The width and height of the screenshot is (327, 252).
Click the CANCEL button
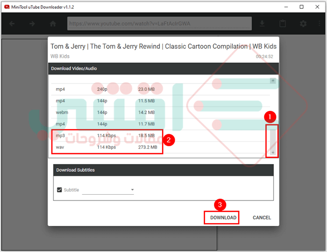pyautogui.click(x=262, y=218)
